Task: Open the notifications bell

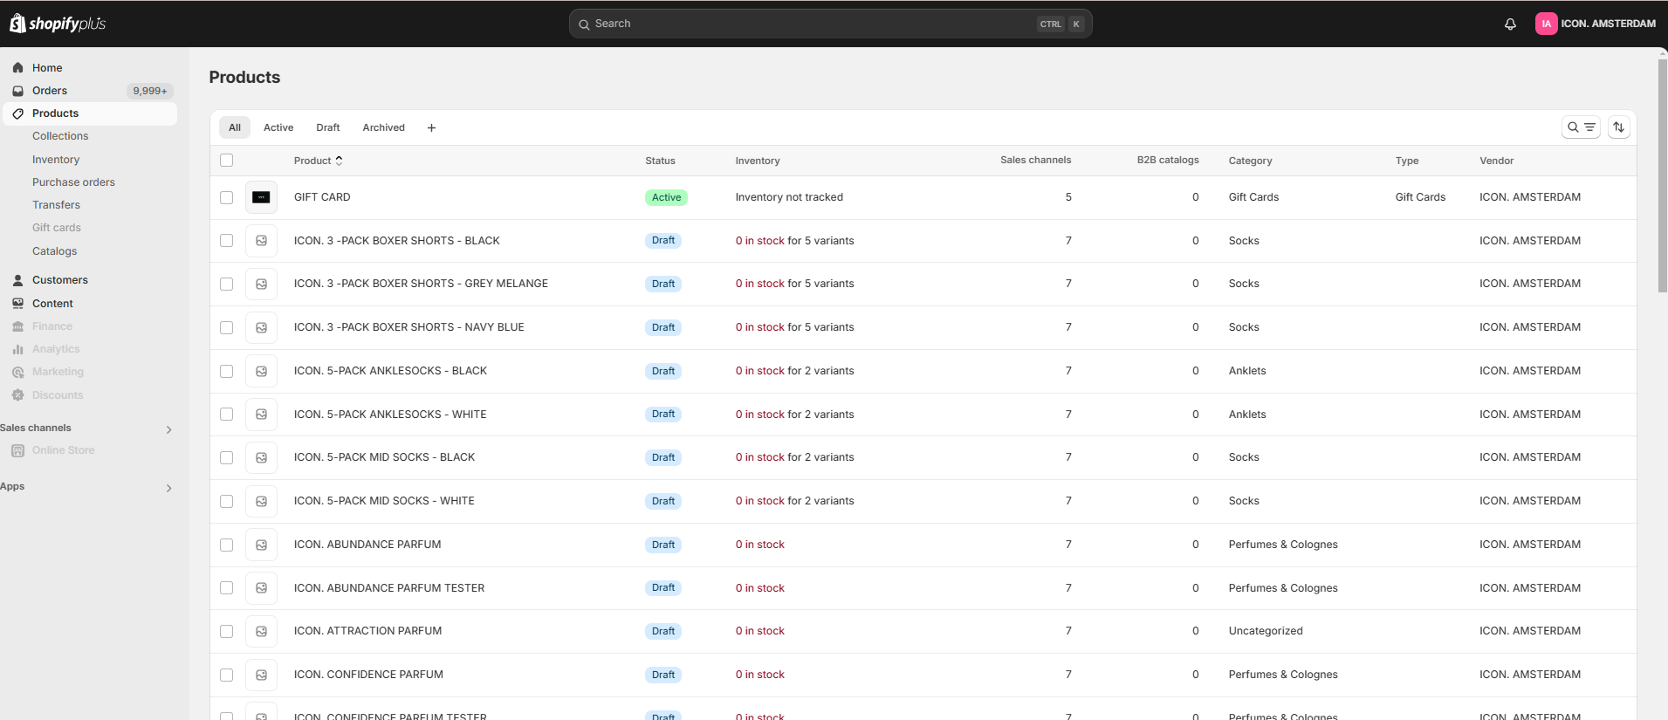Action: point(1510,24)
